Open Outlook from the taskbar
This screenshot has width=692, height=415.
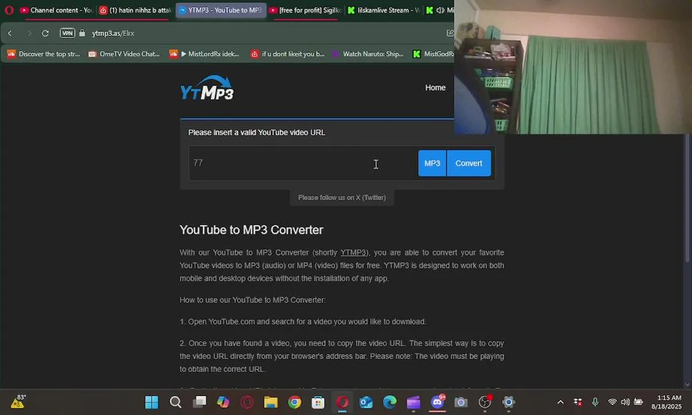366,402
